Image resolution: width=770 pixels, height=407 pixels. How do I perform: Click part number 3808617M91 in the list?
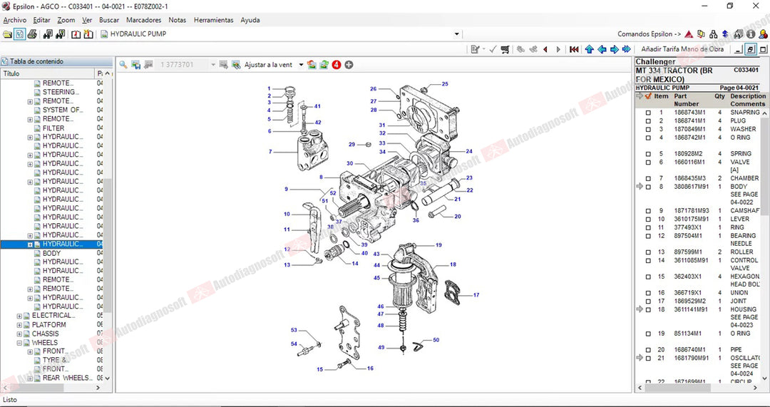coord(691,187)
